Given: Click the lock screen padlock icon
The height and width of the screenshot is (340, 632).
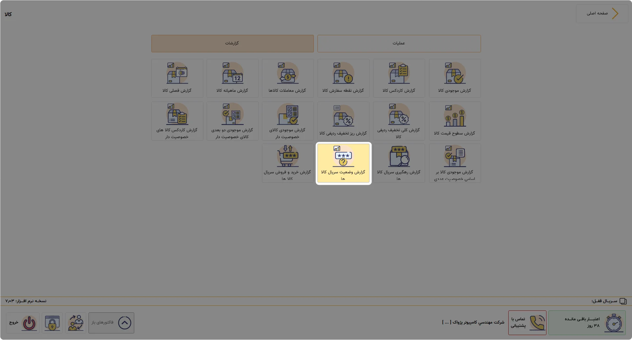Looking at the screenshot, I should (x=52, y=323).
